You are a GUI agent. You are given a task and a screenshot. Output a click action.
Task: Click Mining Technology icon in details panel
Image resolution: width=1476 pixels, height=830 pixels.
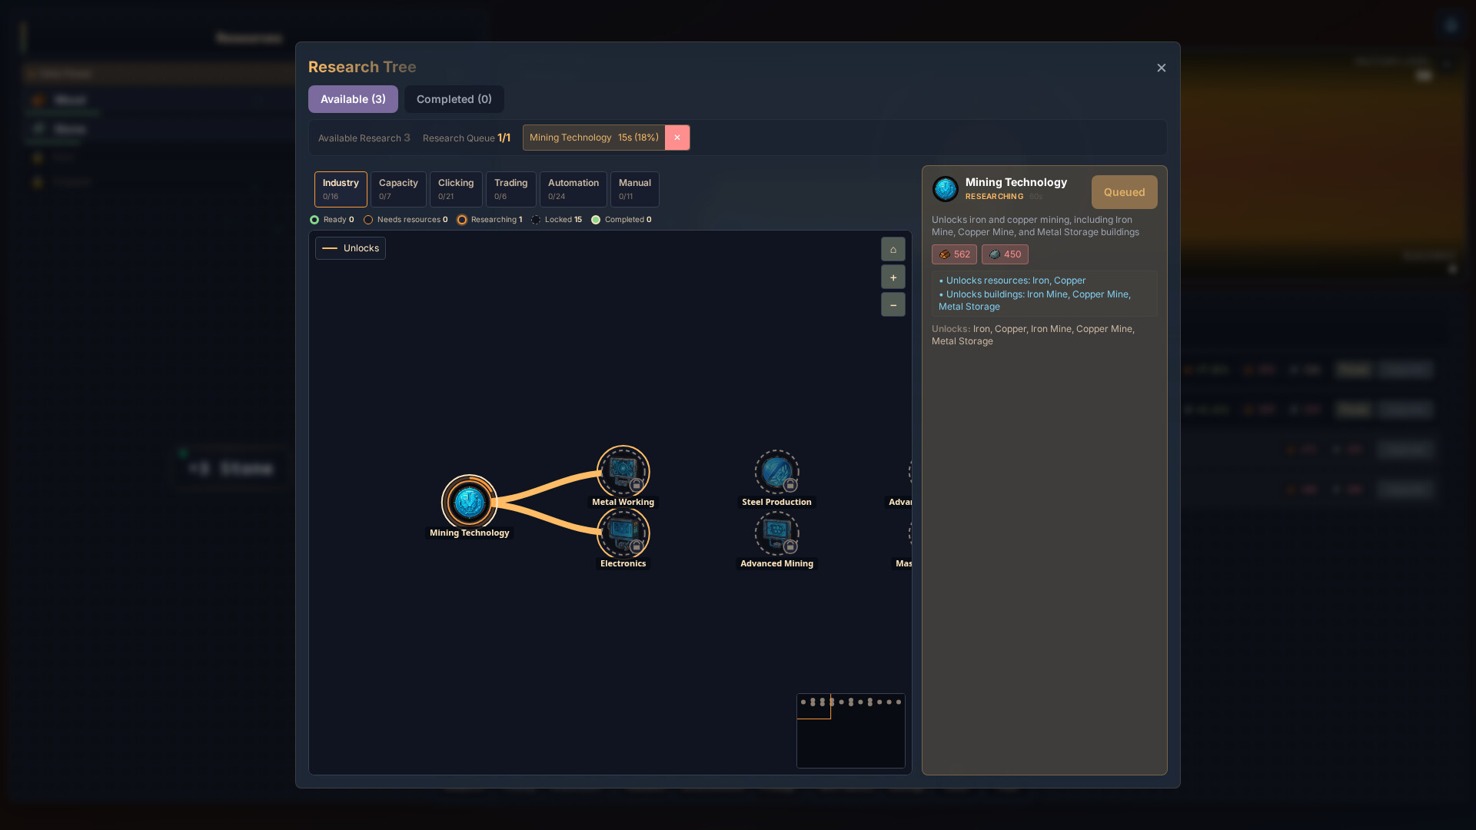coord(945,188)
